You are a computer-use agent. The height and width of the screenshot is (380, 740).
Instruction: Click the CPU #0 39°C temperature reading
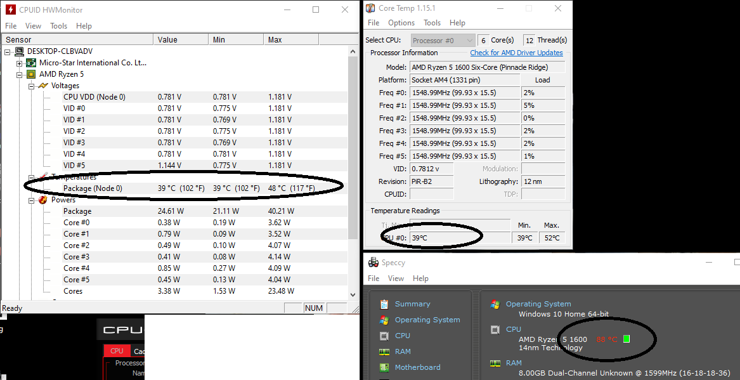(460, 238)
